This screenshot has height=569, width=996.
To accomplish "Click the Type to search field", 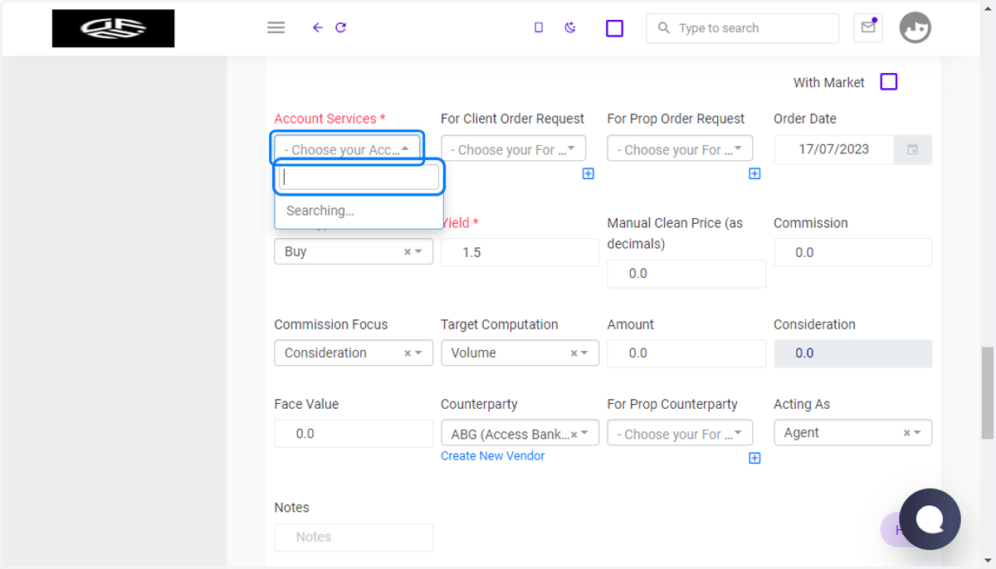I will click(742, 28).
